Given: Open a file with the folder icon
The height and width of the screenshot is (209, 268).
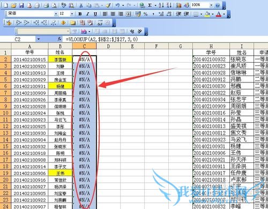Looking at the screenshot, I should pos(13,5).
